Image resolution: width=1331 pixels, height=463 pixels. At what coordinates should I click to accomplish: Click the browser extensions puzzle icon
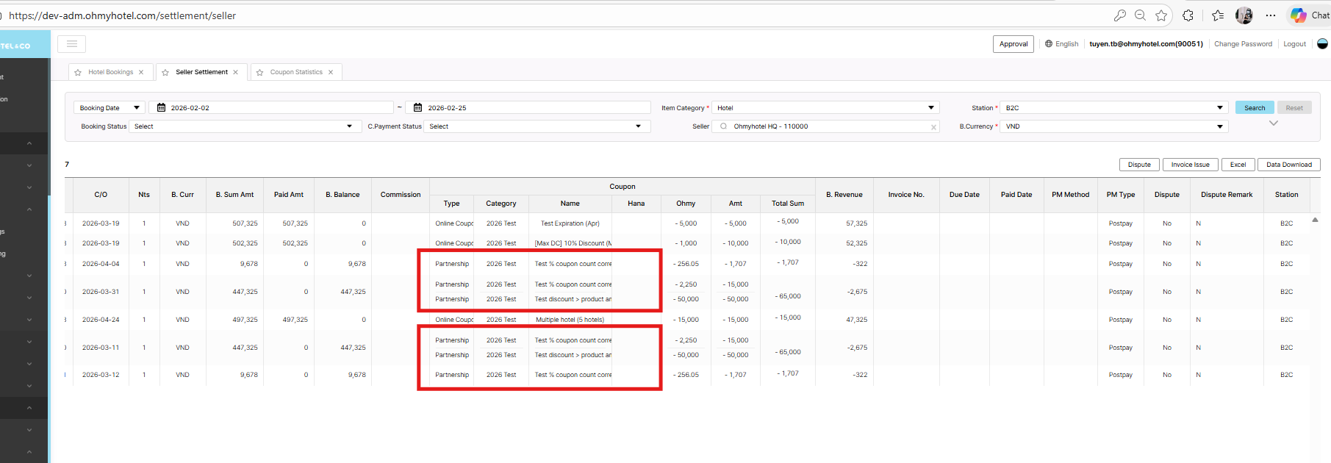(1188, 15)
